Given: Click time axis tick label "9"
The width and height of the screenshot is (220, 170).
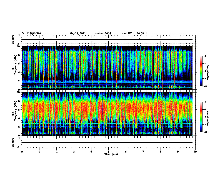Looking at the screenshot, I should tap(178, 152).
